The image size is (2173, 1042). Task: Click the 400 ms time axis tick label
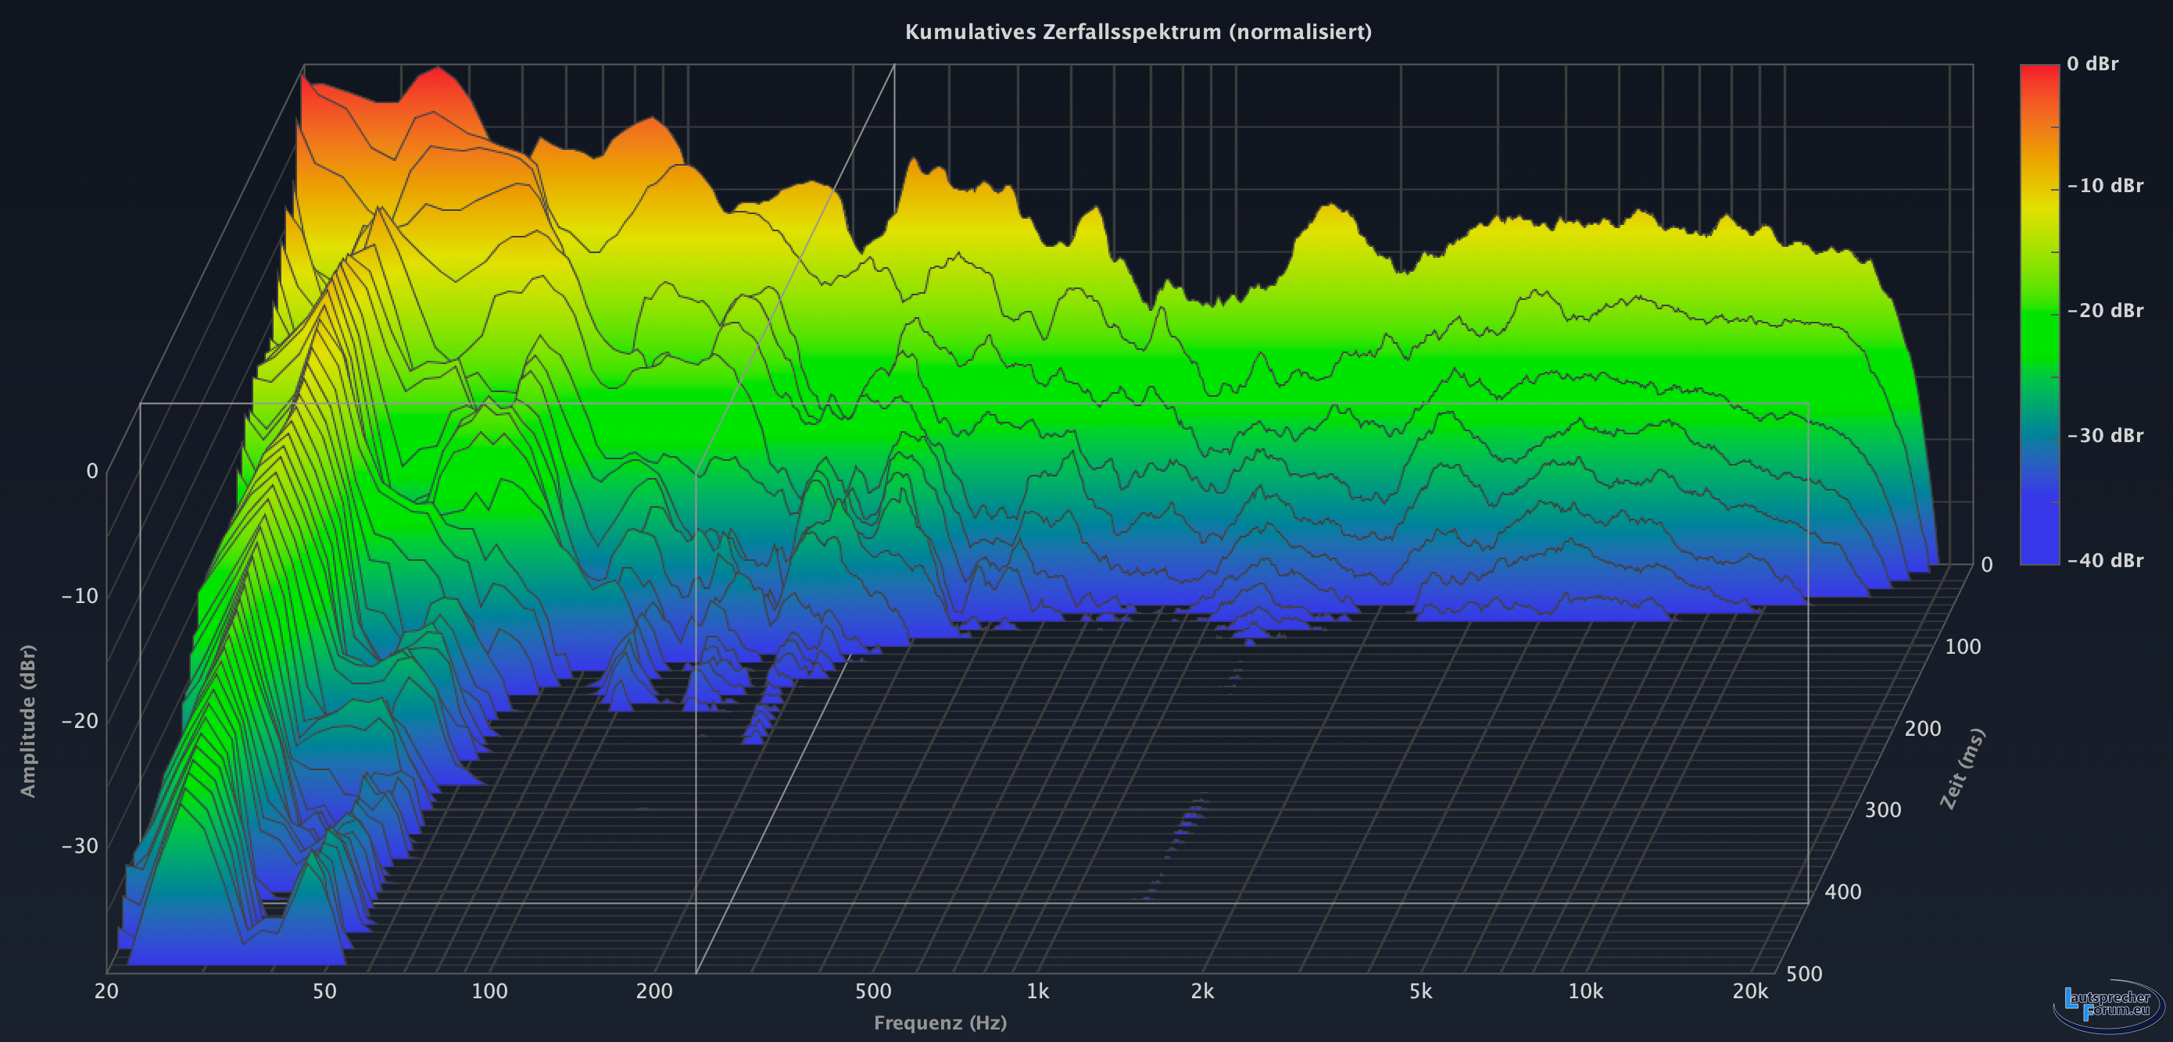pyautogui.click(x=1842, y=892)
